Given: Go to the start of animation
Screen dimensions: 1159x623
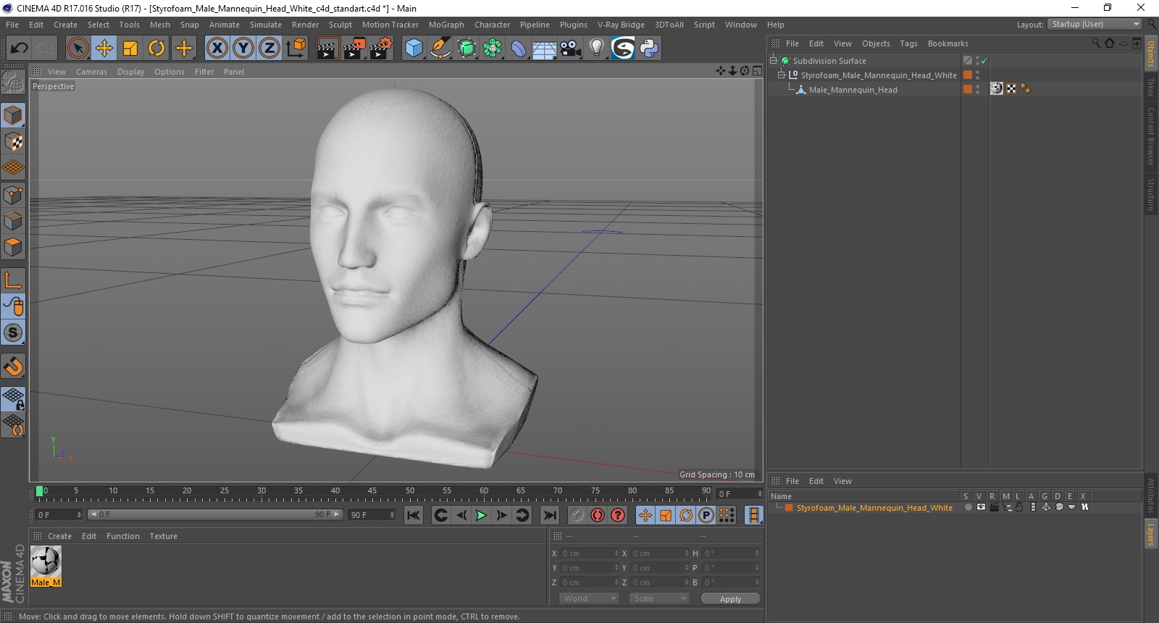Looking at the screenshot, I should tap(414, 515).
